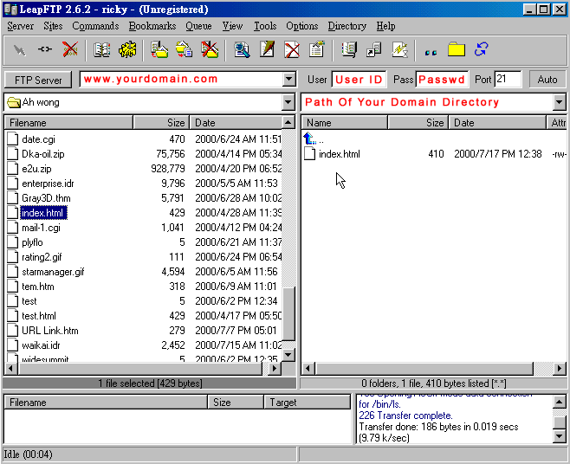570x464 pixels.
Task: Open the Directory menu
Action: [x=347, y=26]
